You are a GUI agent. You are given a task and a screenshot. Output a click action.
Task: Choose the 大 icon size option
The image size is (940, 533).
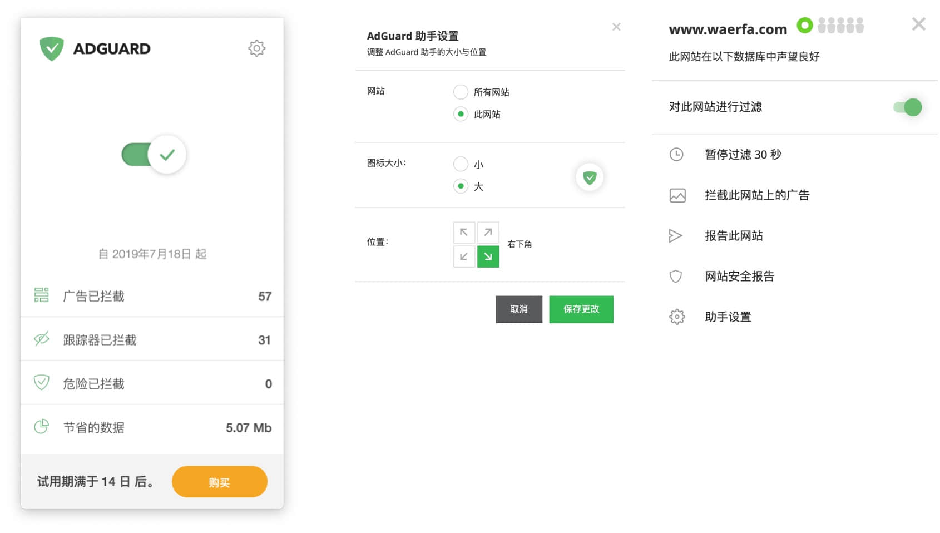(461, 186)
